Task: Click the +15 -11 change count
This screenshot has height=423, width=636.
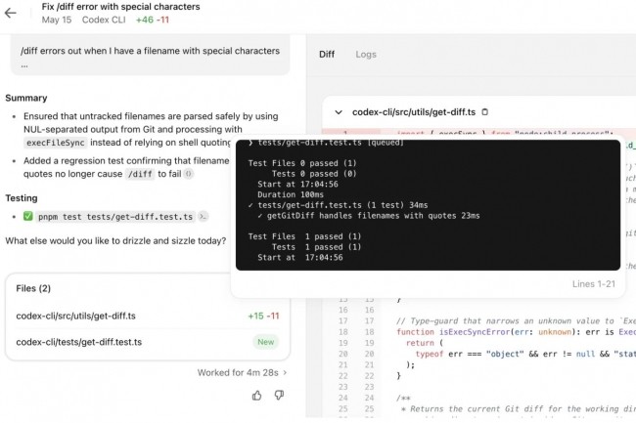Action: click(263, 316)
